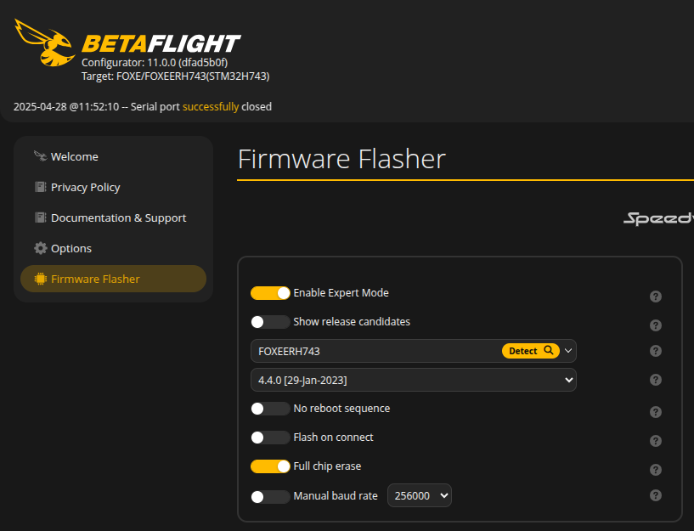The width and height of the screenshot is (694, 531).
Task: Turn off Full chip erase
Action: [x=270, y=466]
